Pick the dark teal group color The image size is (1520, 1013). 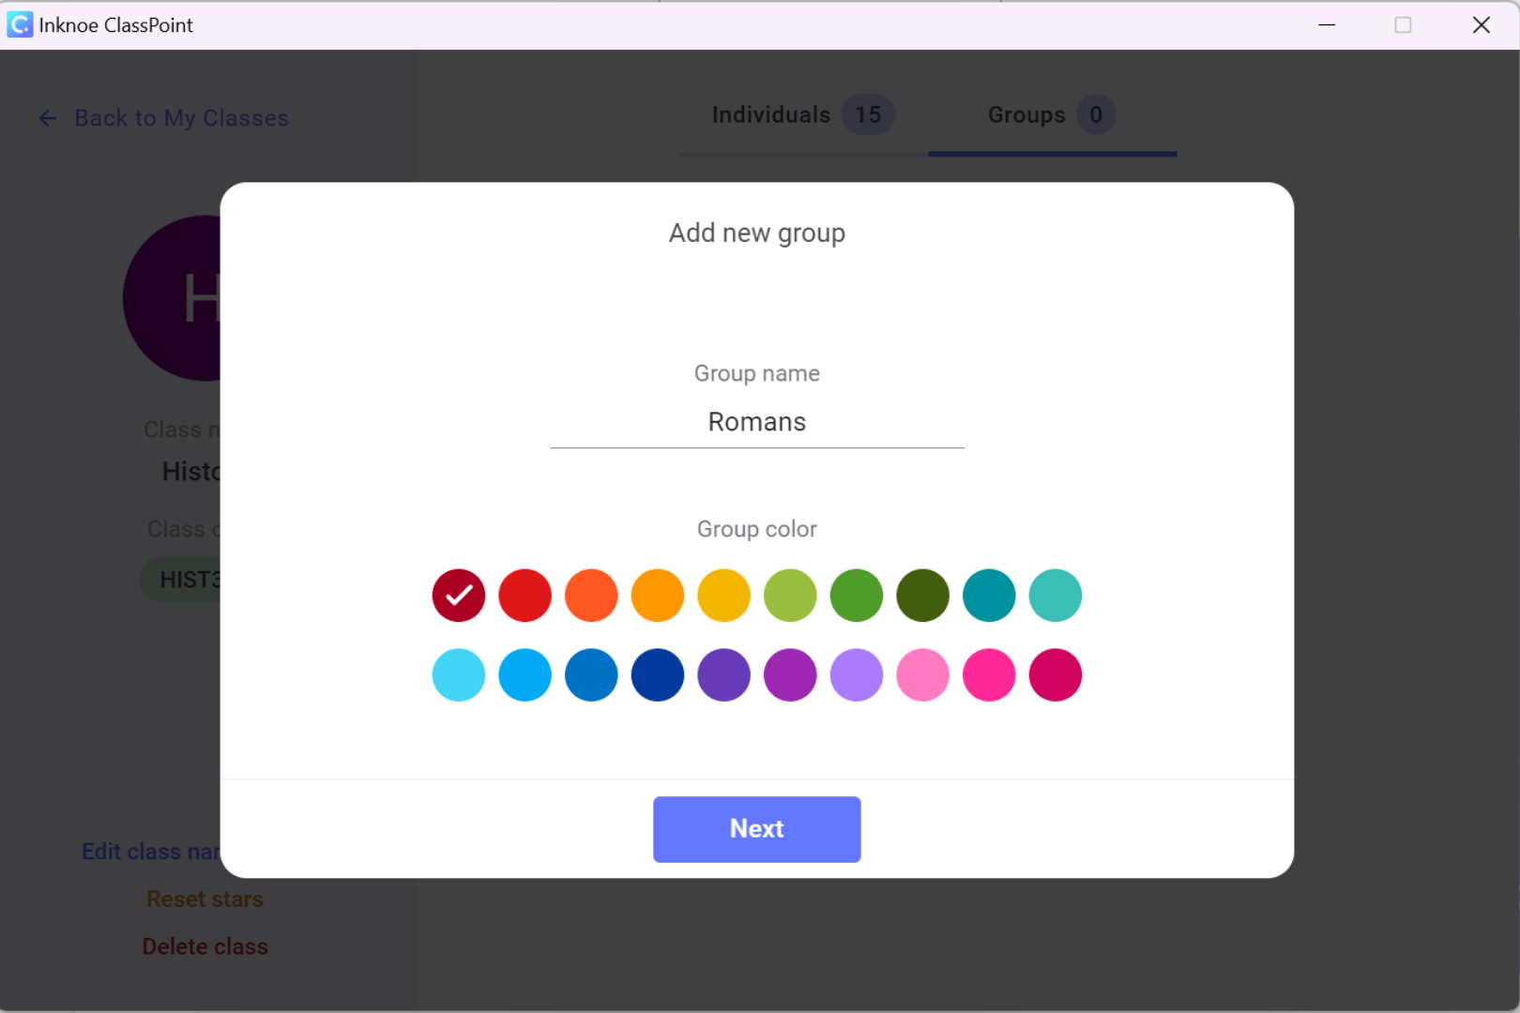pyautogui.click(x=989, y=596)
